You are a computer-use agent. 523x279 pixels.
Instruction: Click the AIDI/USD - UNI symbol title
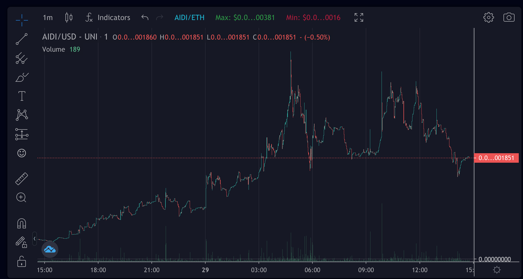coord(70,37)
